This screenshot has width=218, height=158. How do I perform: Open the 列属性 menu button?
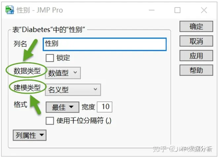click(30, 135)
